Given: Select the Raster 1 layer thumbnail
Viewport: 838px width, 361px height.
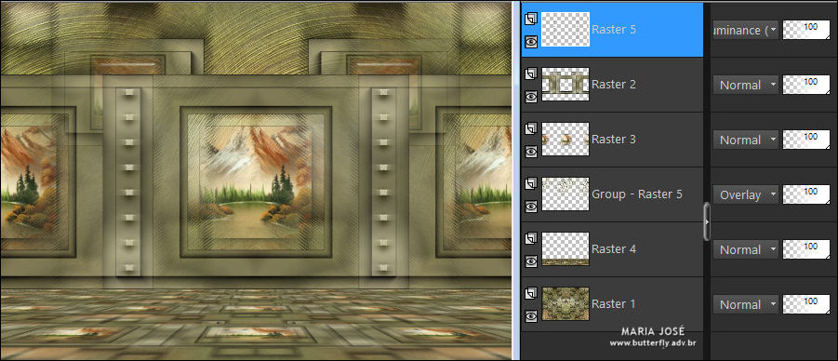Looking at the screenshot, I should (x=565, y=303).
